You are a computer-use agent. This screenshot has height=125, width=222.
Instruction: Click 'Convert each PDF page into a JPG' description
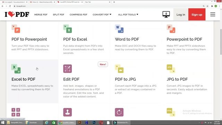136,90
